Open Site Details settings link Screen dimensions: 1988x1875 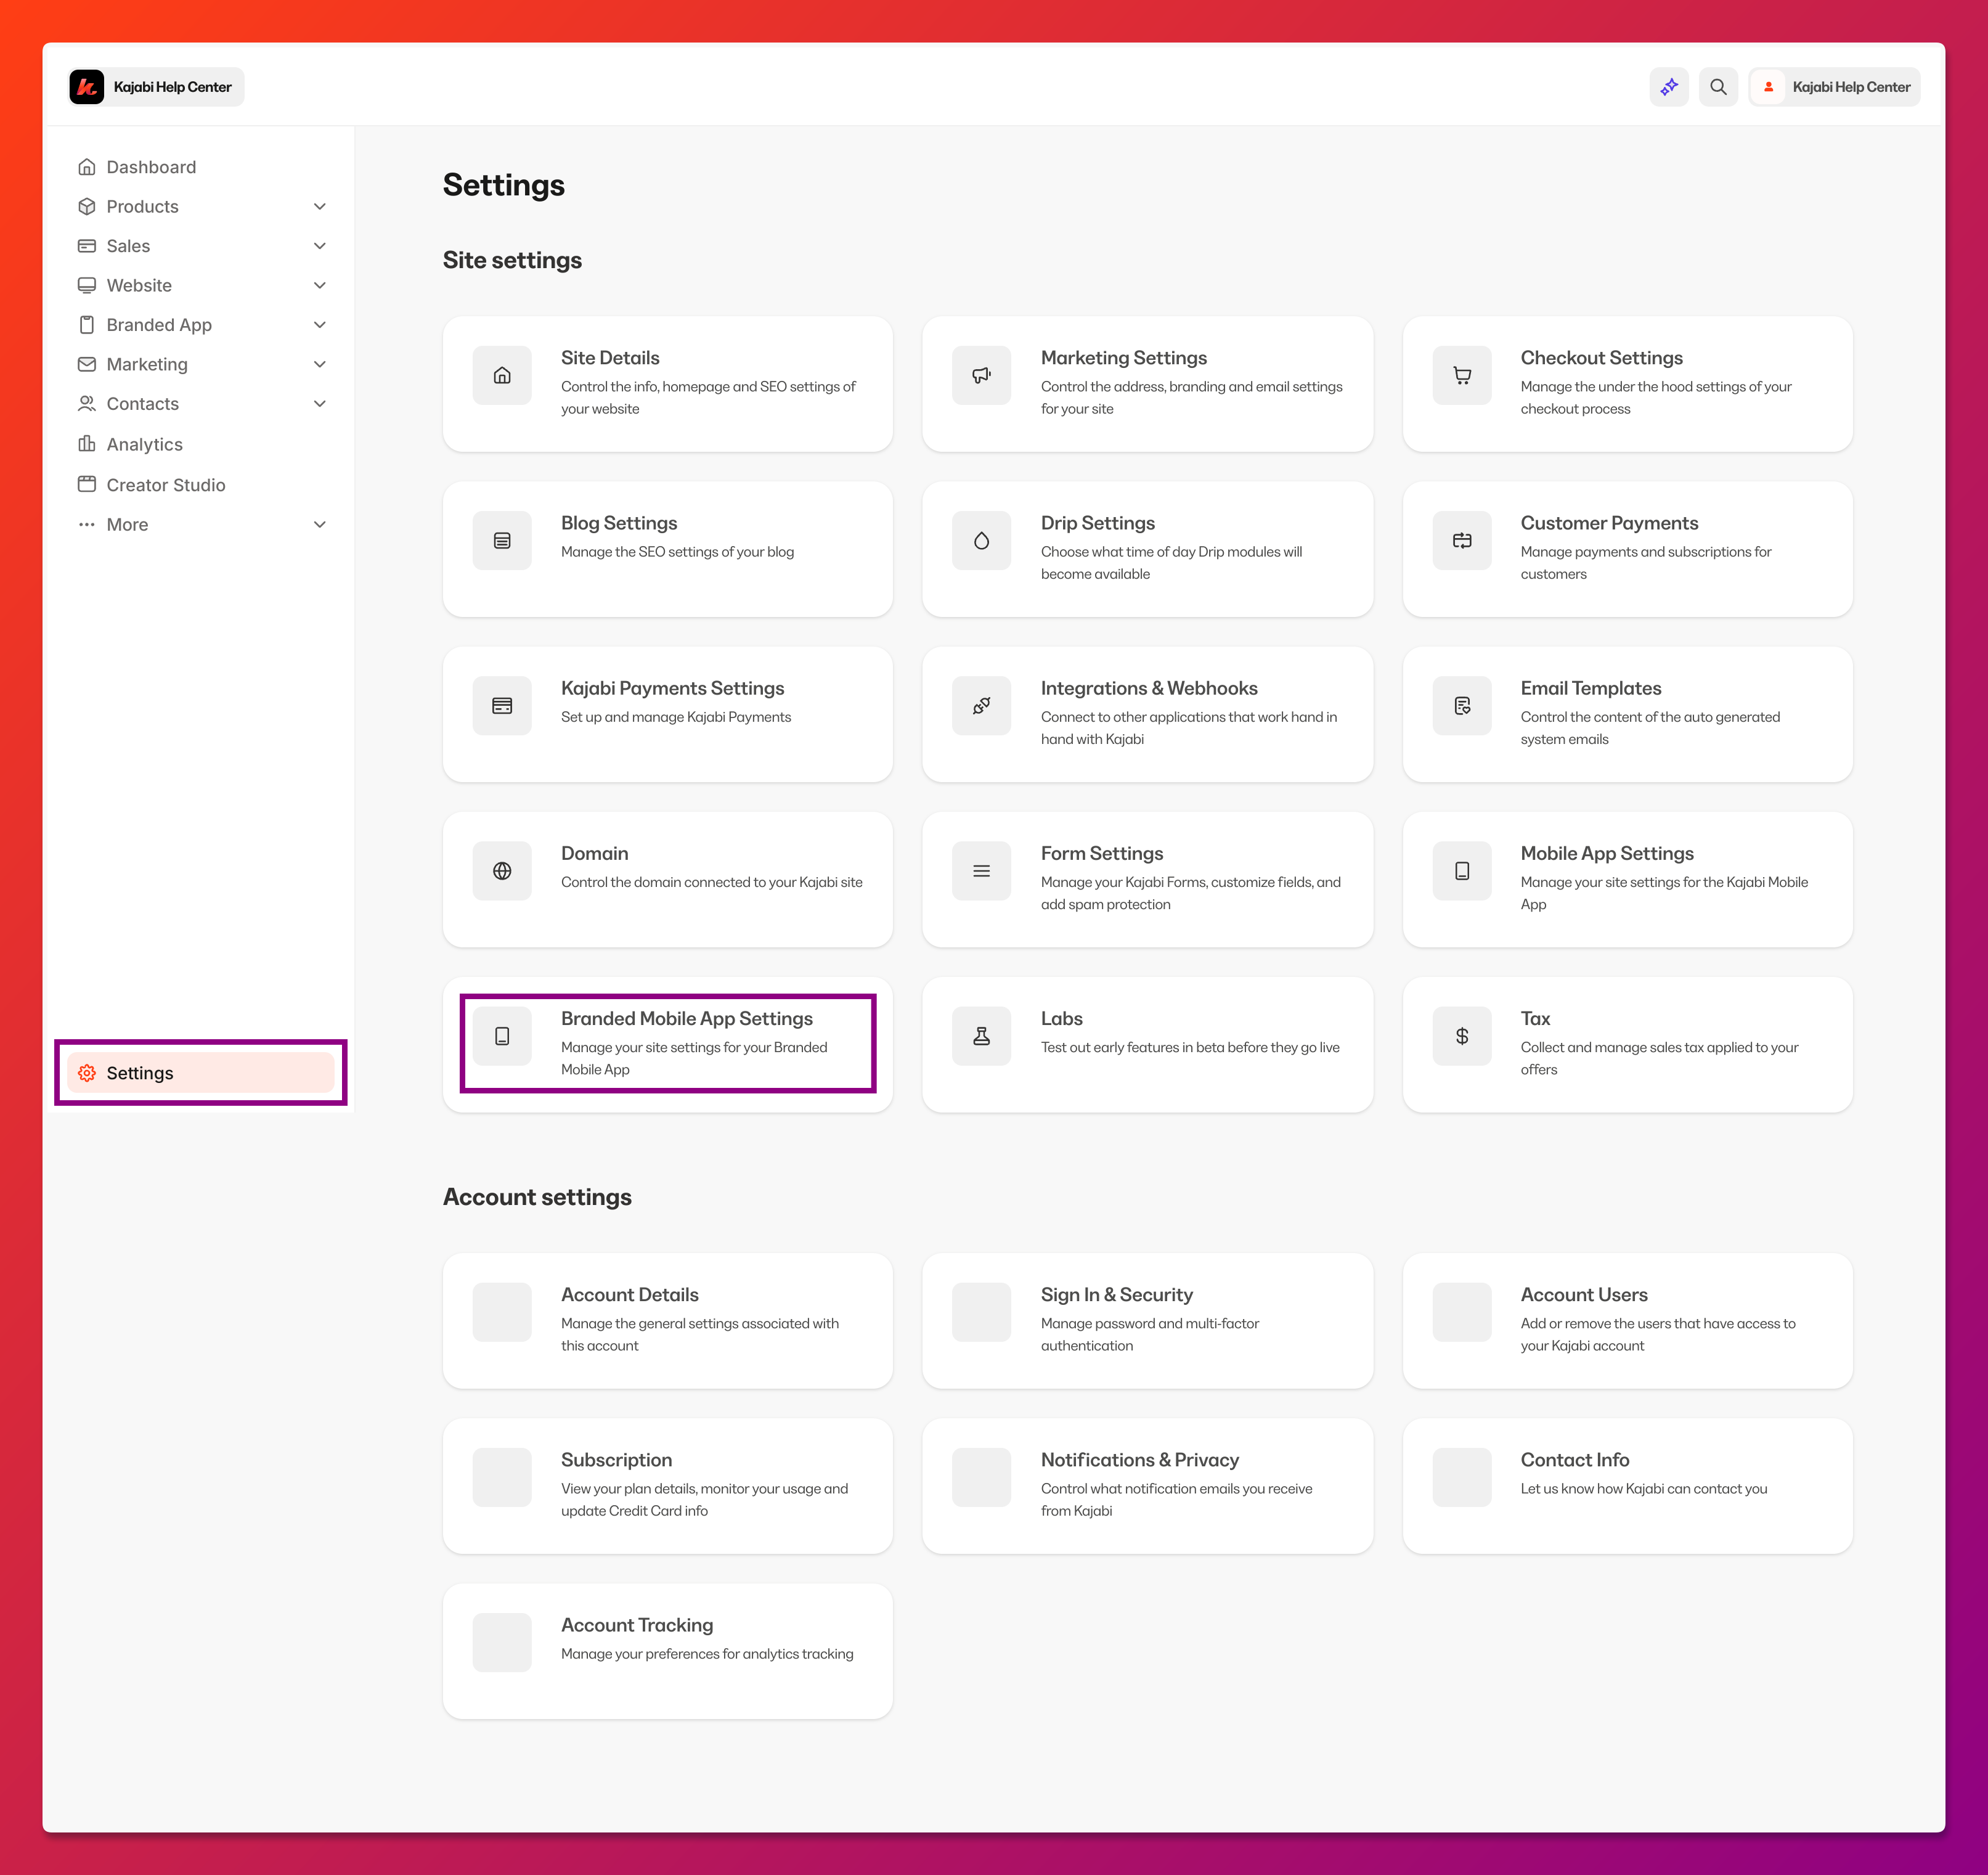pyautogui.click(x=610, y=358)
